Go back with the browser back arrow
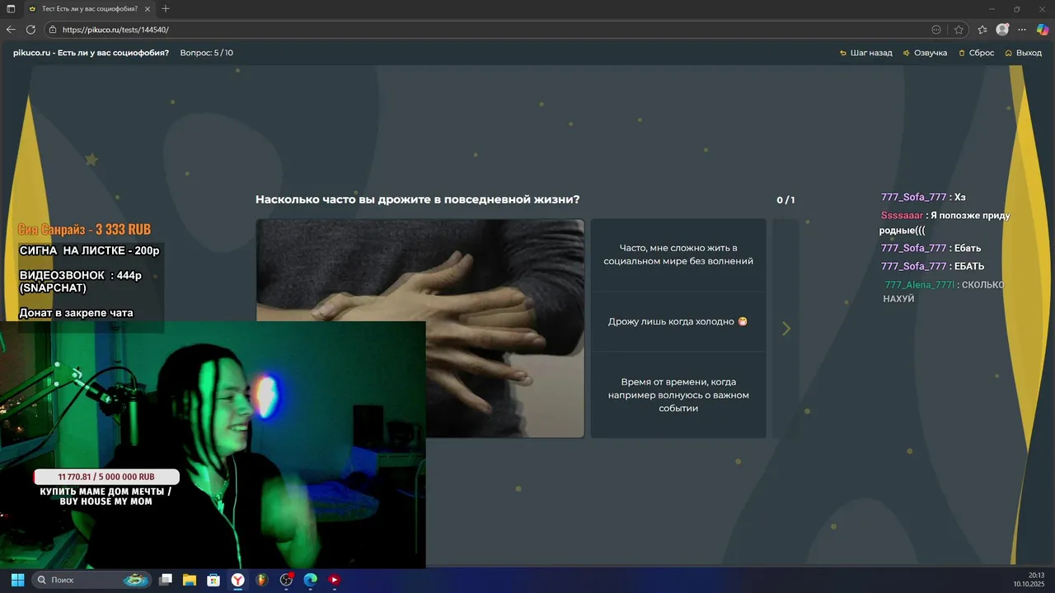The image size is (1055, 593). tap(11, 30)
